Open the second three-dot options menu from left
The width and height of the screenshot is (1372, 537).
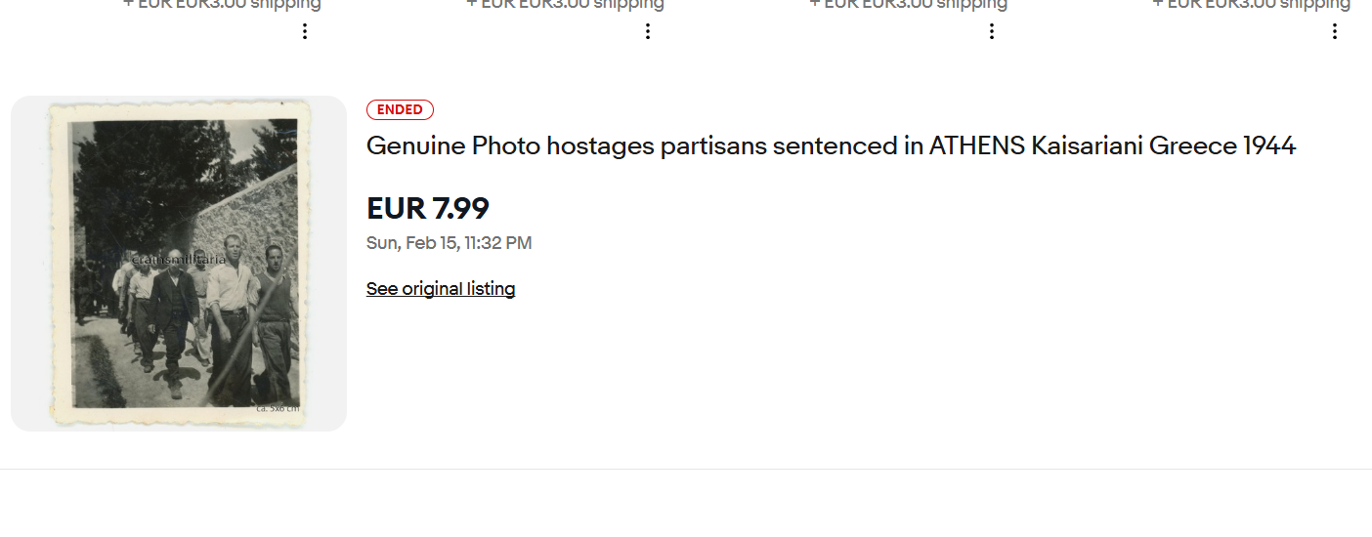(x=648, y=31)
